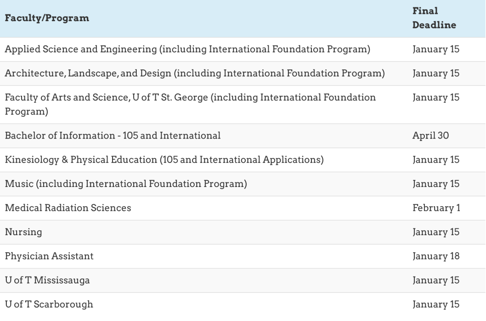Click U of T Mississauga entry
This screenshot has width=486, height=321.
coord(47,281)
